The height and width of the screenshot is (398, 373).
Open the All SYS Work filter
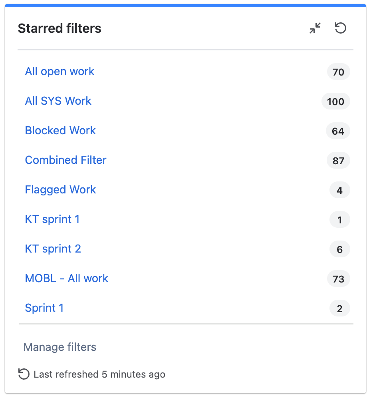click(58, 101)
